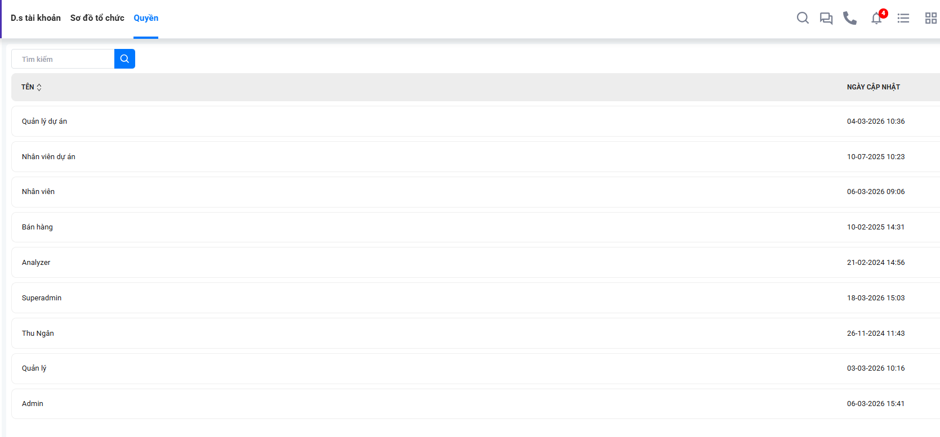
Task: Open the Admin role
Action: click(x=33, y=404)
